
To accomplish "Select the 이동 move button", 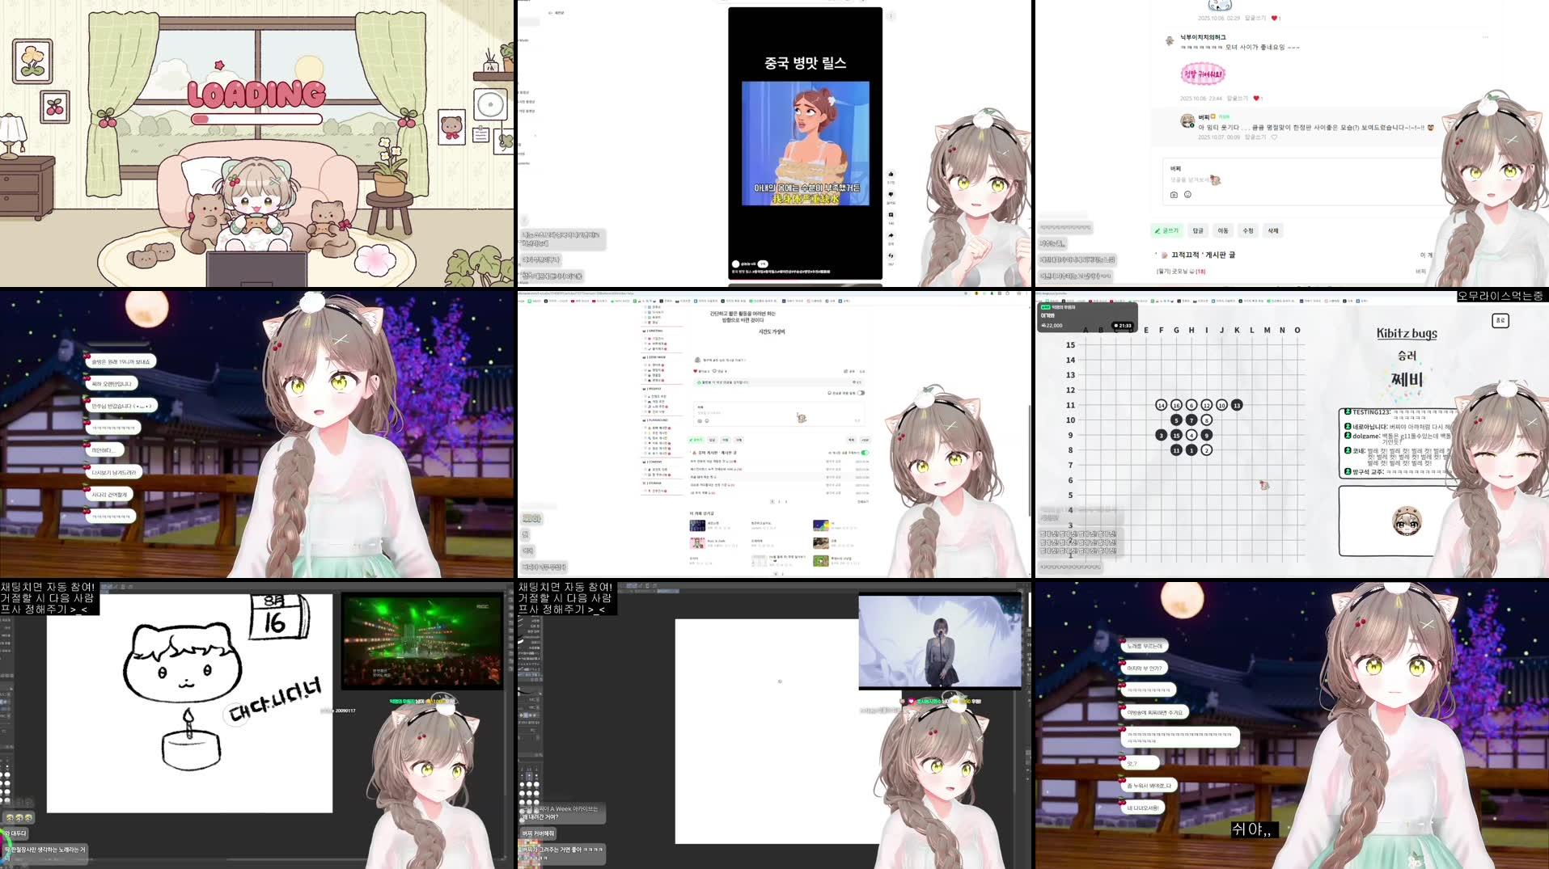I will [x=1223, y=231].
